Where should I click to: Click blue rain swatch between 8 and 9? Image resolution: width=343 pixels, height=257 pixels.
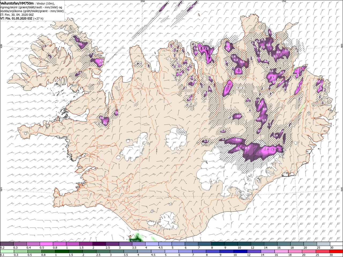point(213,251)
